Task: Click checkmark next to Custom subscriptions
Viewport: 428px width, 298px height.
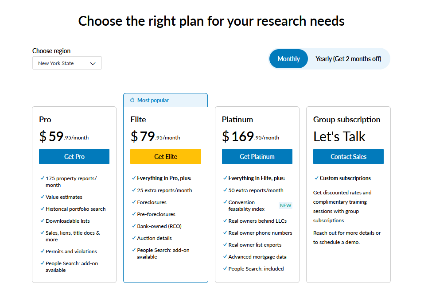Action: (x=316, y=178)
